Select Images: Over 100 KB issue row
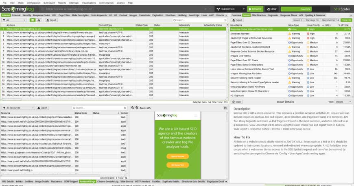This screenshot has width=354, height=186. [291, 56]
